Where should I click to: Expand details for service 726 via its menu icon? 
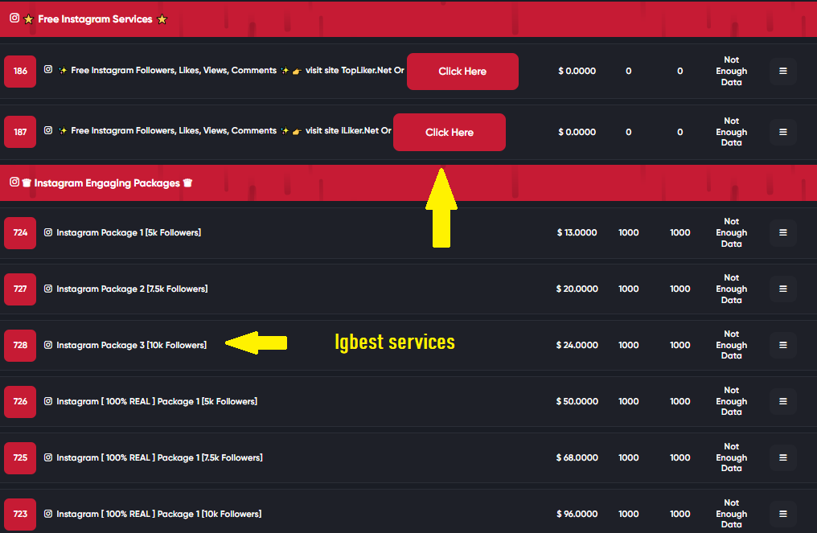[782, 401]
